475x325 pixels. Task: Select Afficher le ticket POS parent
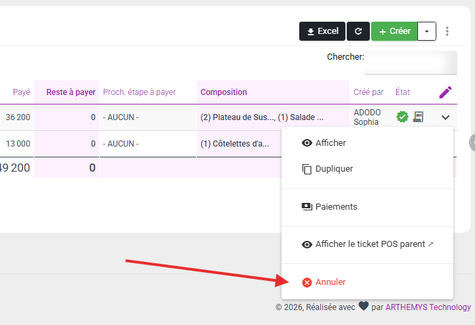(x=367, y=244)
